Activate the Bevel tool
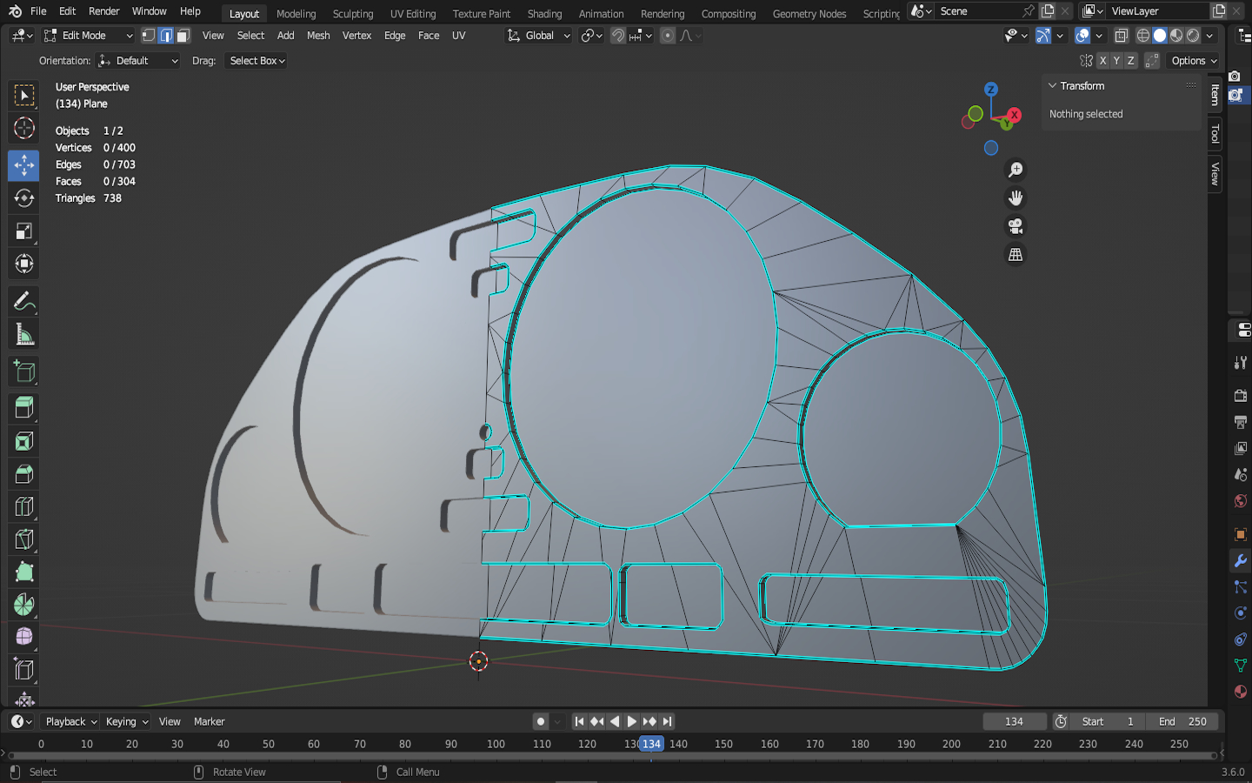The width and height of the screenshot is (1252, 783). (24, 474)
